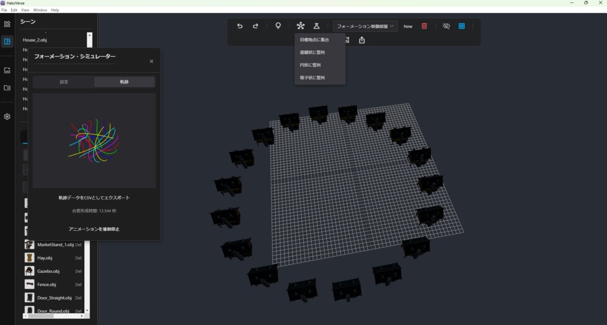Redo the action in toolbar
Viewport: 607px width, 325px height.
255,26
